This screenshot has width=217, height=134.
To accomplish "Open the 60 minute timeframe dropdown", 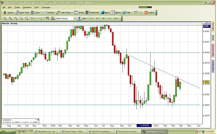I will coord(116,18).
